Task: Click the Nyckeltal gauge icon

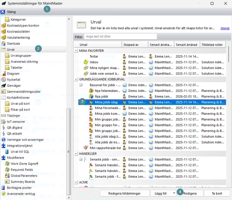Action: tap(4, 80)
